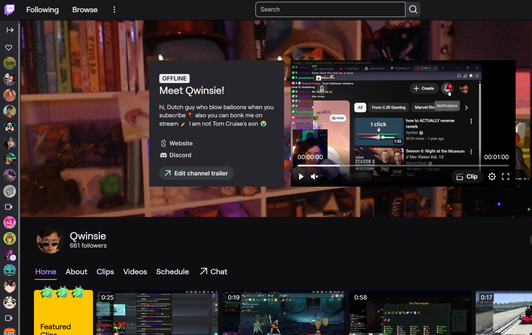
Task: Click the OFFLINE status badge
Action: (174, 78)
